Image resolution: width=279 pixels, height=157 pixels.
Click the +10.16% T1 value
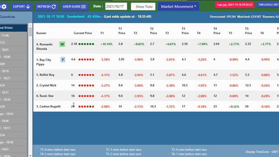[106, 44]
